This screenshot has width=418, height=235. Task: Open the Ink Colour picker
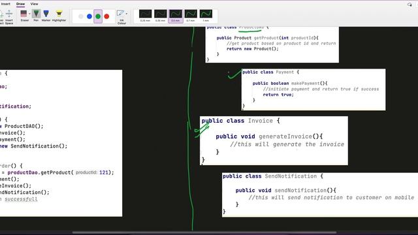tap(121, 17)
